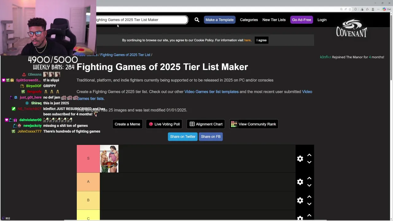
Task: Click the S tier label color cell
Action: [x=88, y=158]
